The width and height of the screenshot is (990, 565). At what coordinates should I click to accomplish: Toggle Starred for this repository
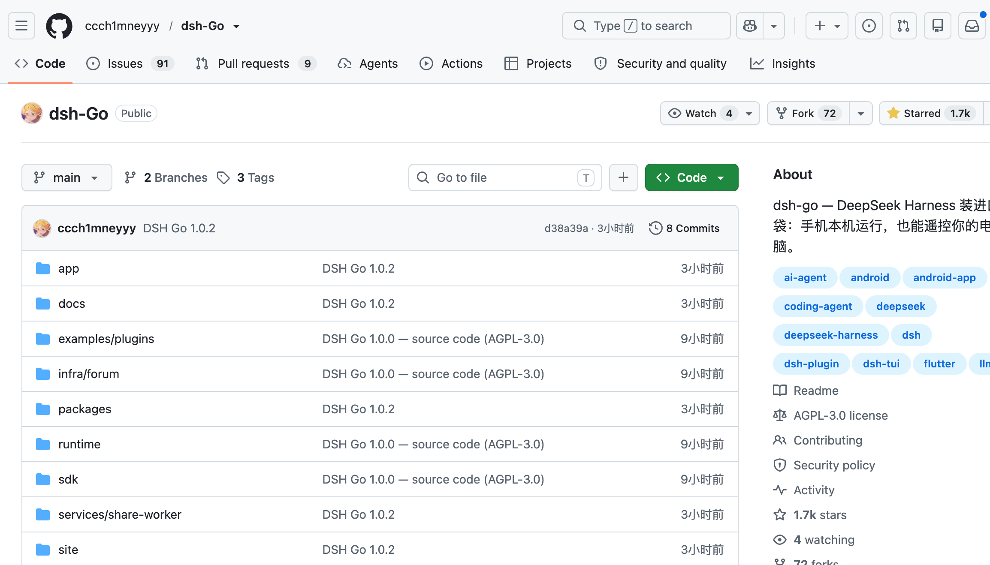pos(931,113)
